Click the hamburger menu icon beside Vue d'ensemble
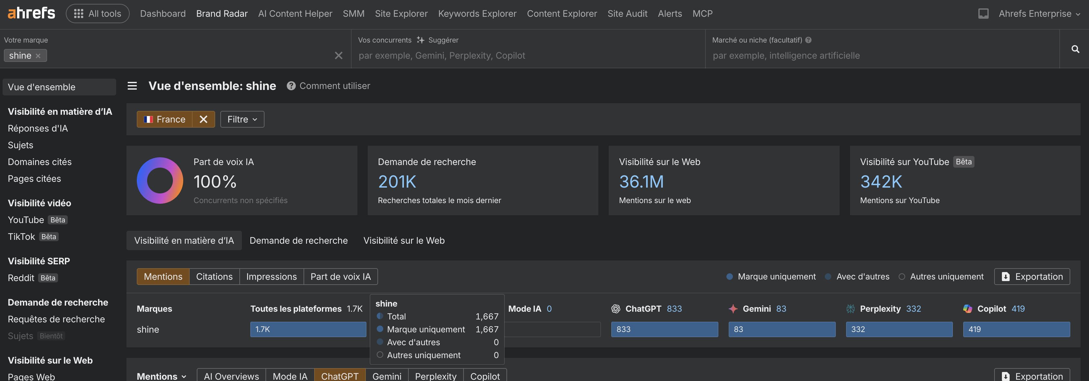The height and width of the screenshot is (381, 1089). click(132, 86)
